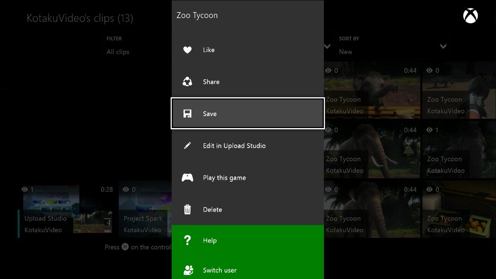This screenshot has height=279, width=496.
Task: Click the trash can Delete icon
Action: 187,209
